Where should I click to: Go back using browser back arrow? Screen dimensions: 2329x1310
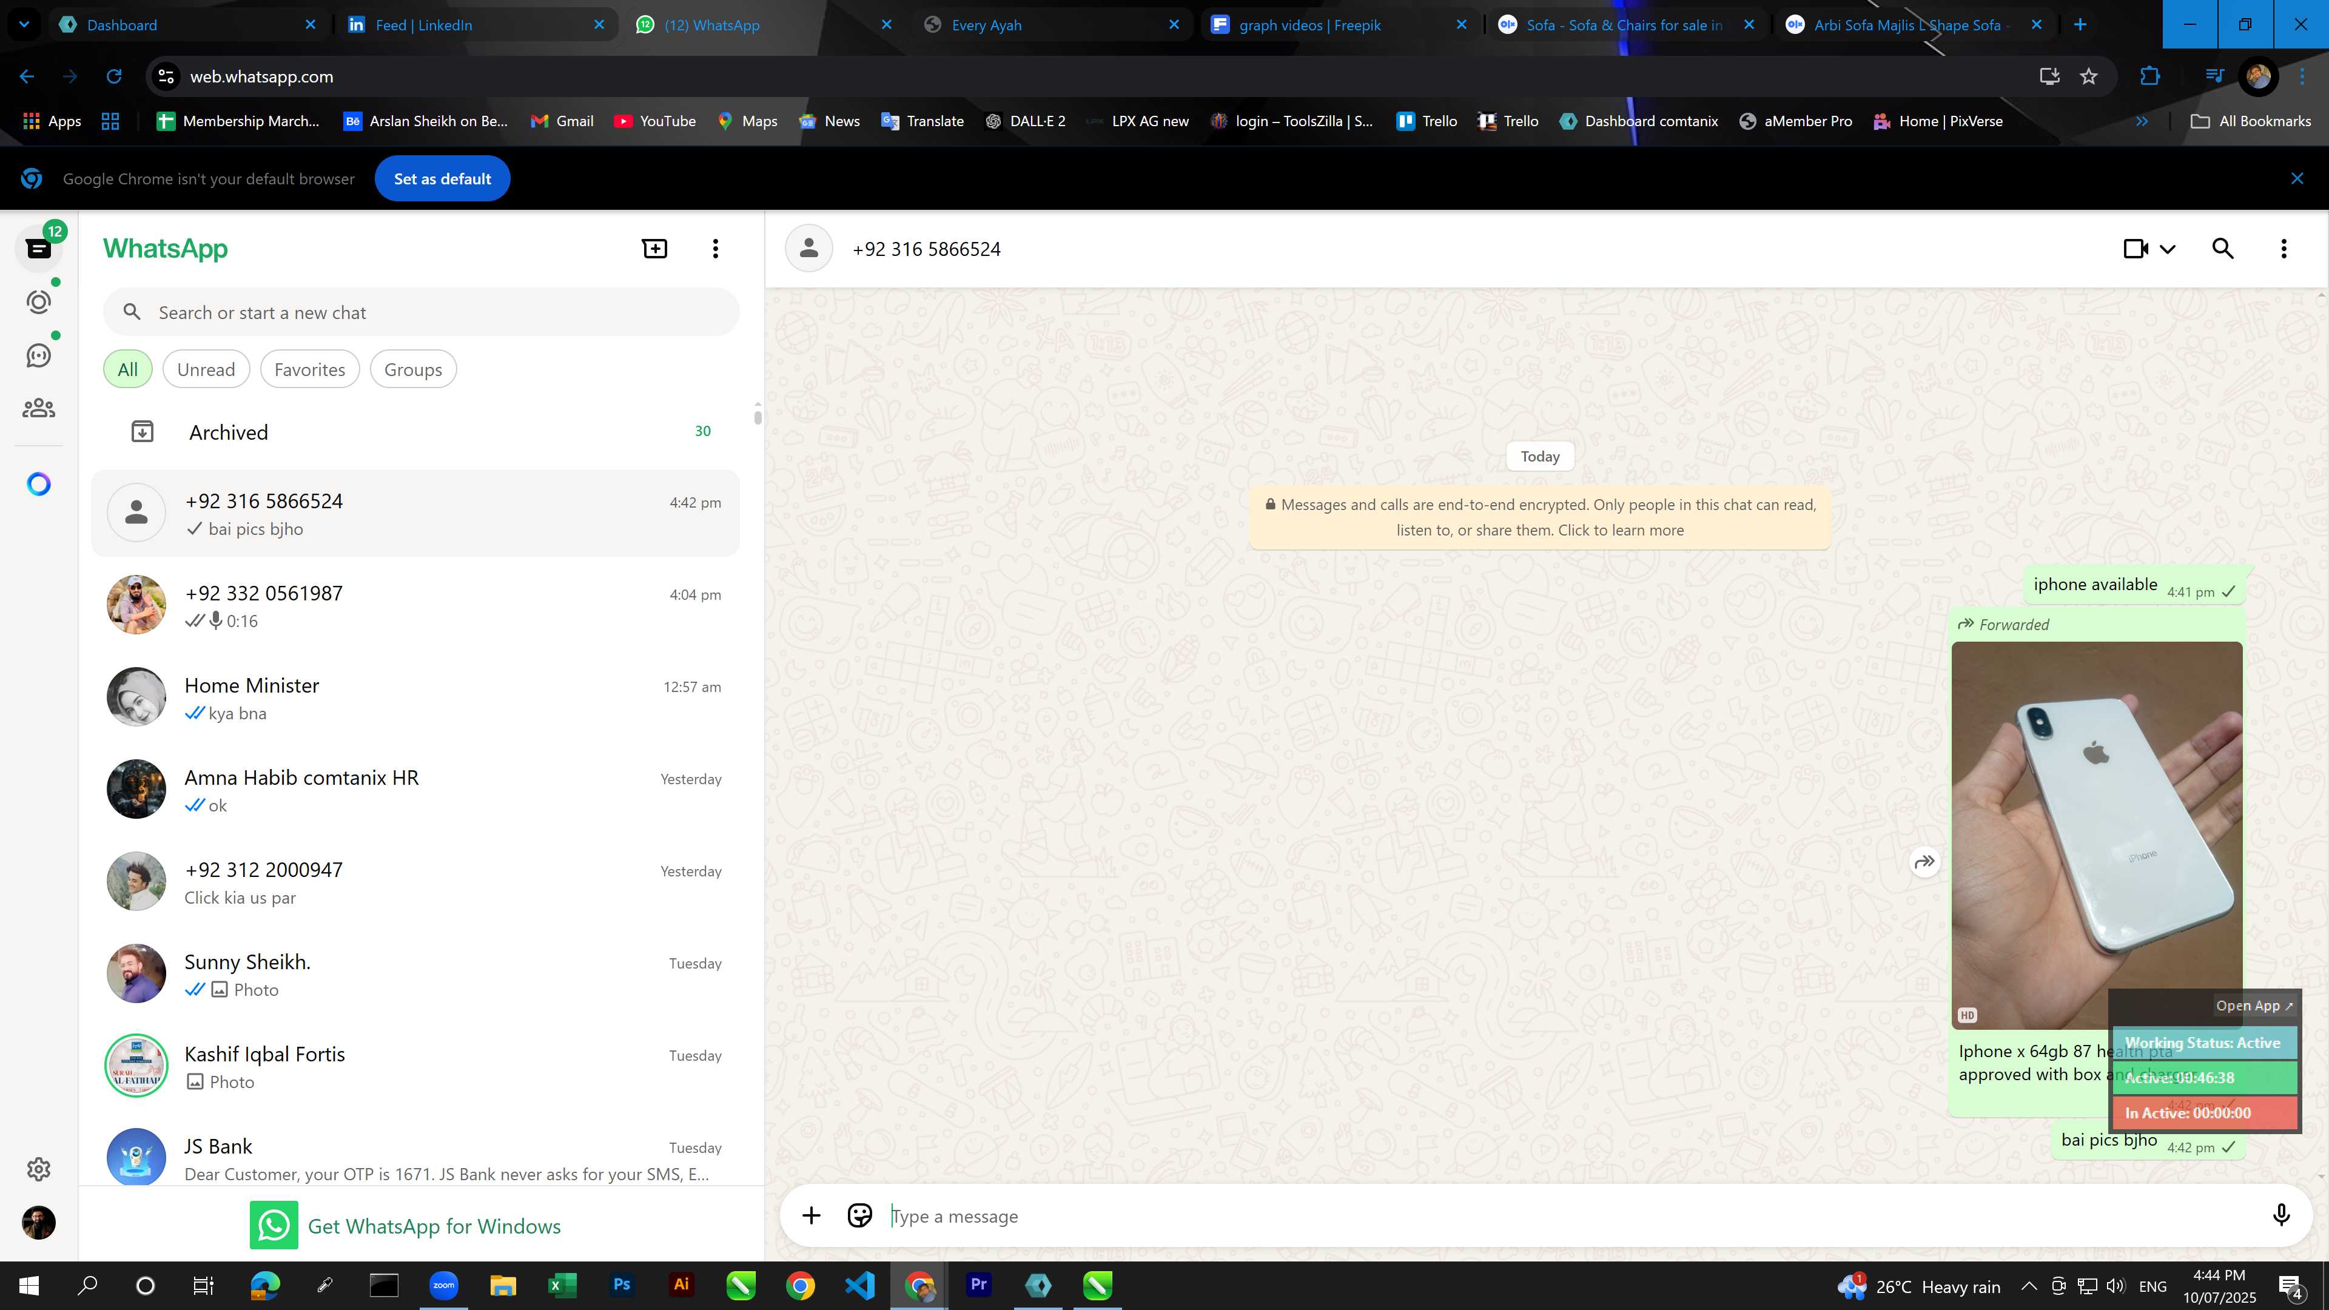click(x=27, y=77)
